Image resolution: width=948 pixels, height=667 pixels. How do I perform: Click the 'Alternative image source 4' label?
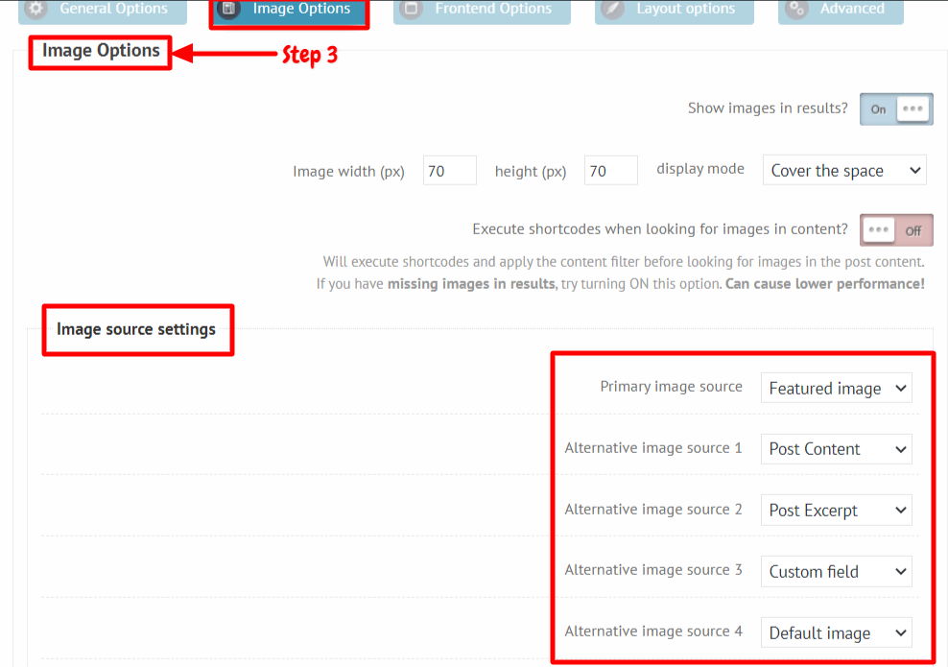(x=653, y=631)
